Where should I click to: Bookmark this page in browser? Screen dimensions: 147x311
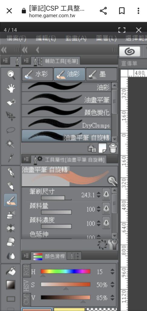122,11
